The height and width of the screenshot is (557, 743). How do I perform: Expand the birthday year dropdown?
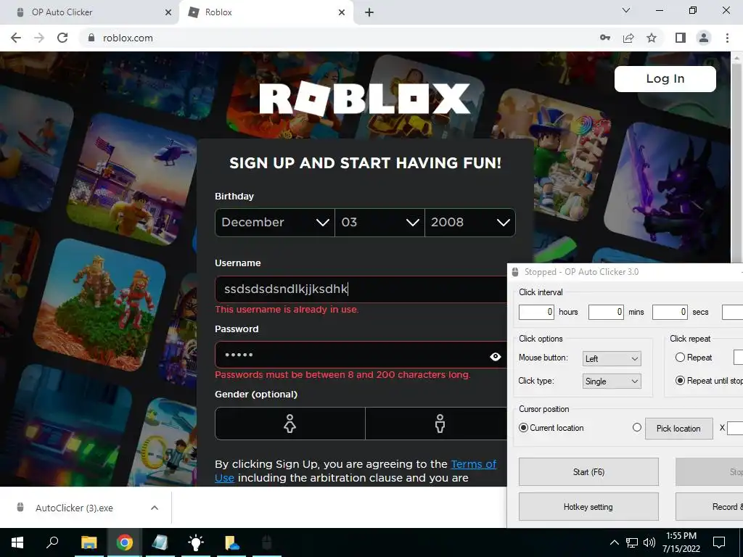(470, 223)
